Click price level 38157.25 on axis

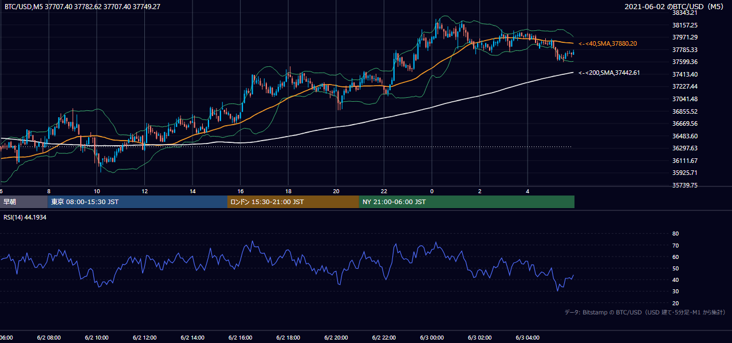tap(685, 25)
